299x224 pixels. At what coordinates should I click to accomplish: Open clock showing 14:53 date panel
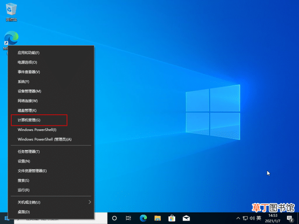(273, 218)
